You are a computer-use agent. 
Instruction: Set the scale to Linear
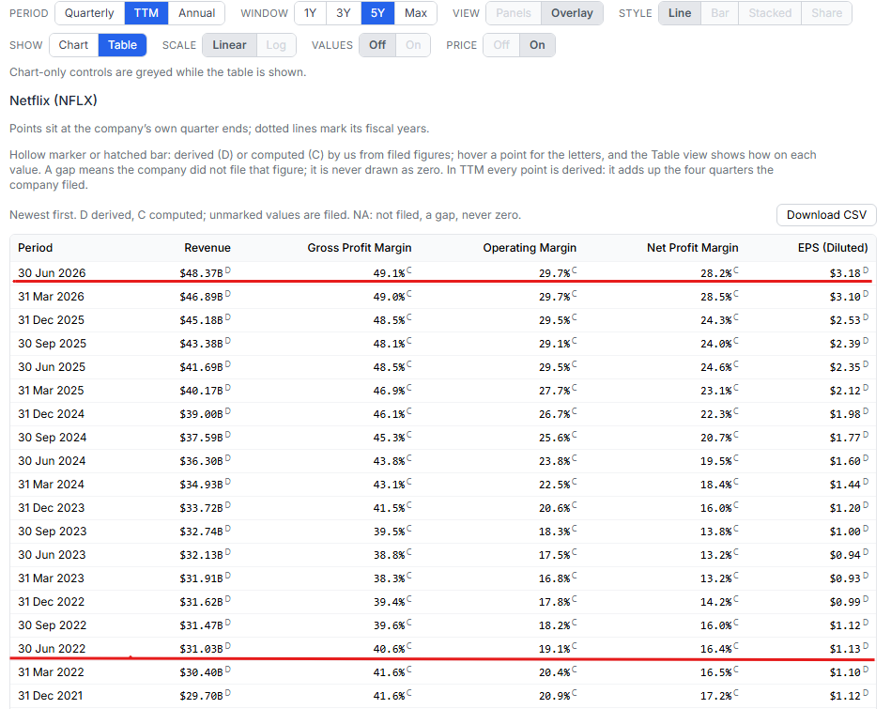230,45
